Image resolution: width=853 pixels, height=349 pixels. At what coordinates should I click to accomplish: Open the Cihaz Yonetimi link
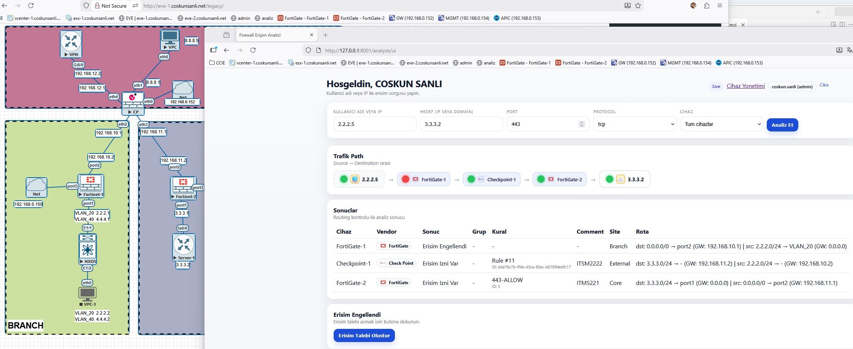pos(745,86)
